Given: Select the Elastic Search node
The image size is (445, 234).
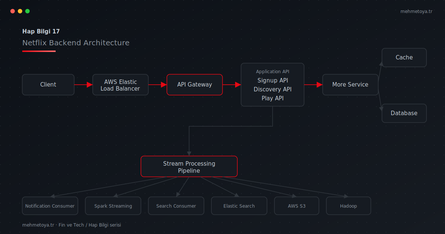Looking at the screenshot, I should point(239,206).
